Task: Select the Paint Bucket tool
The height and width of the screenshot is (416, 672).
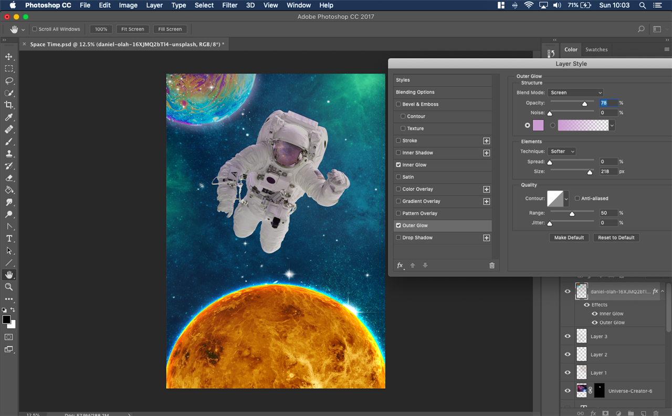Action: (x=9, y=190)
